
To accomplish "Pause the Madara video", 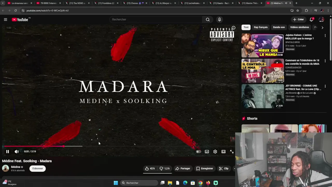I will (x=8, y=151).
